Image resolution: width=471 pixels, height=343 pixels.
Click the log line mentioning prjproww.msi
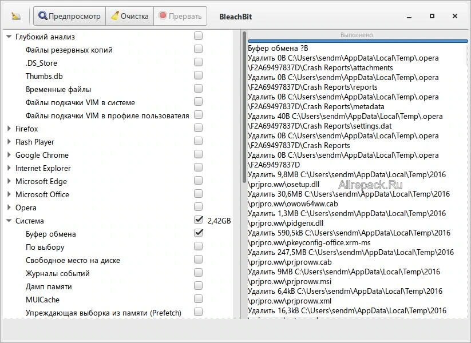pos(344,276)
